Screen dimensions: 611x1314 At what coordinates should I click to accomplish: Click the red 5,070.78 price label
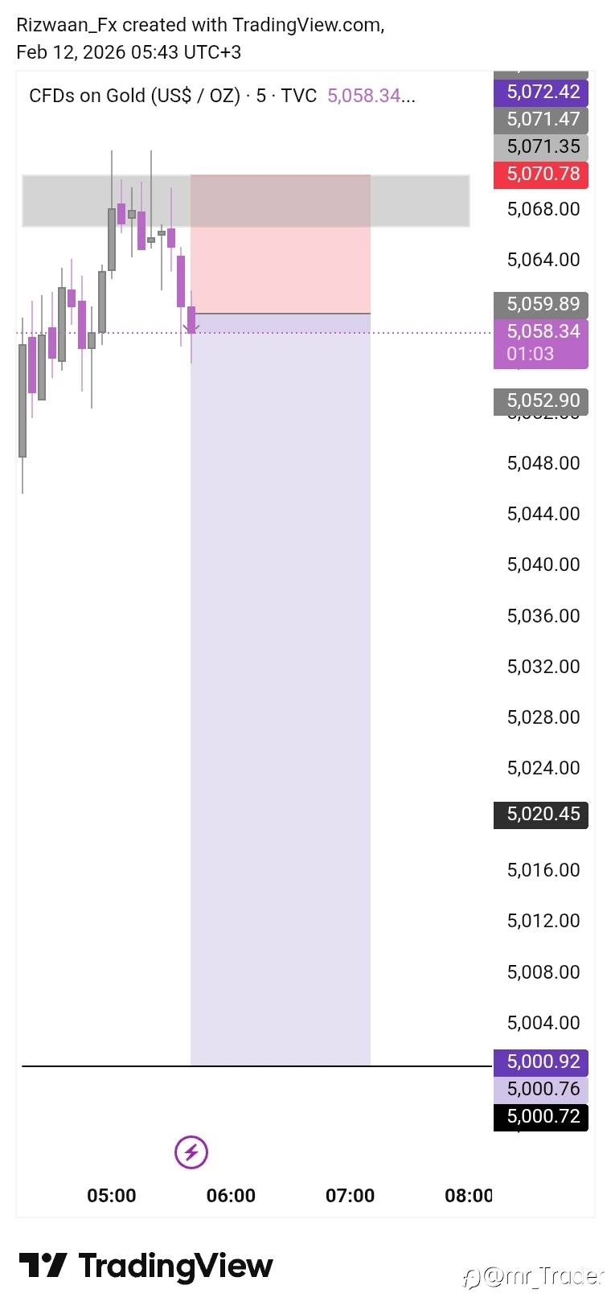(541, 174)
